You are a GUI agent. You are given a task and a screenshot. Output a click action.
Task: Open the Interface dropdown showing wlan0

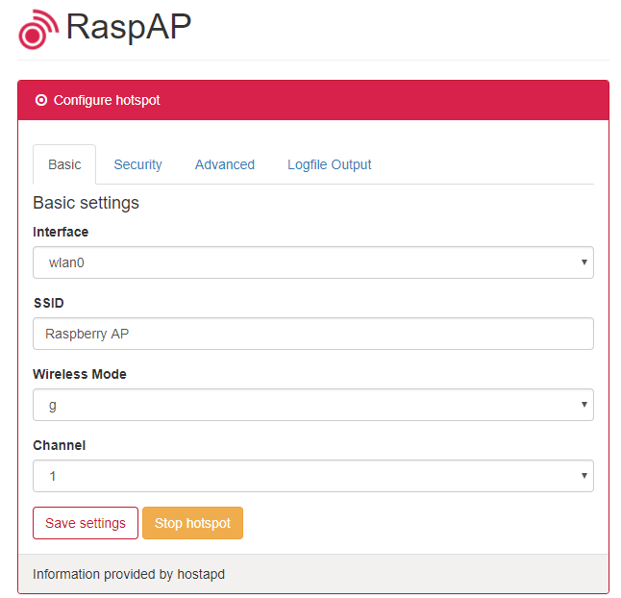(312, 262)
